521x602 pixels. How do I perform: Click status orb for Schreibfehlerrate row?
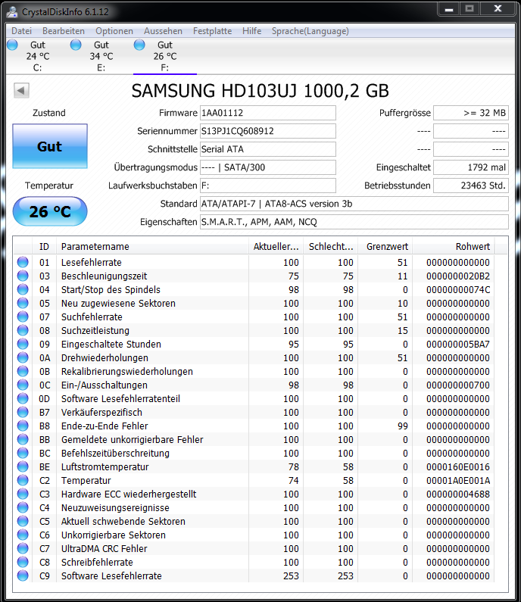pos(23,562)
